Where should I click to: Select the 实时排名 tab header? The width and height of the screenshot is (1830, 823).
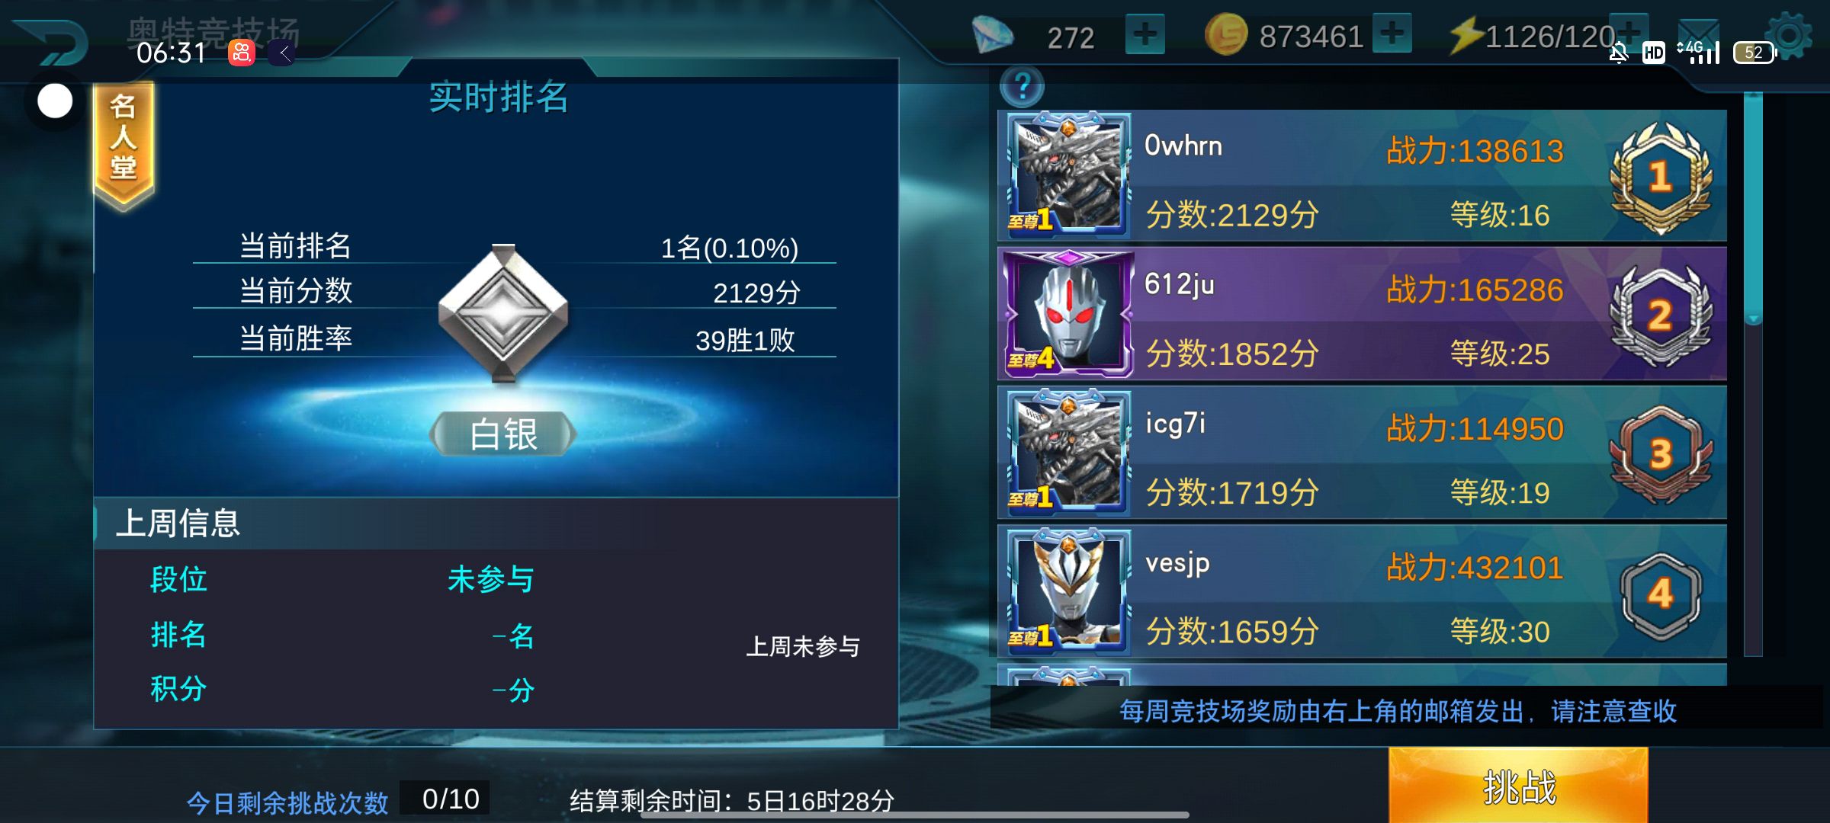pyautogui.click(x=498, y=97)
